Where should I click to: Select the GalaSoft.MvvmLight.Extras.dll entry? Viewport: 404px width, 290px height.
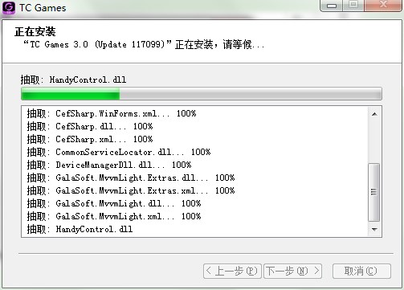tap(131, 178)
